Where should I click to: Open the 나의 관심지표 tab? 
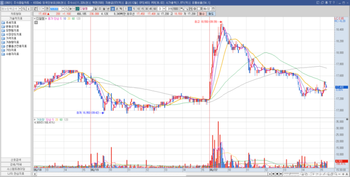(x=16, y=173)
